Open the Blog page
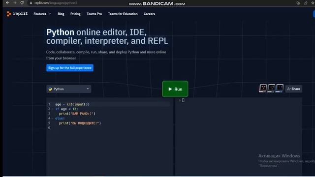Screen dimensions: 315x177 coord(61,14)
